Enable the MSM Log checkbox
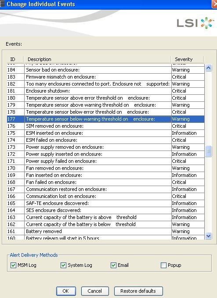Image resolution: width=217 pixels, height=298 pixels. (x=13, y=265)
